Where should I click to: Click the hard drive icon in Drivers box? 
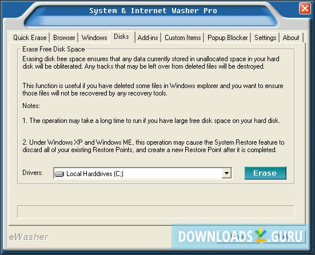[x=59, y=174]
